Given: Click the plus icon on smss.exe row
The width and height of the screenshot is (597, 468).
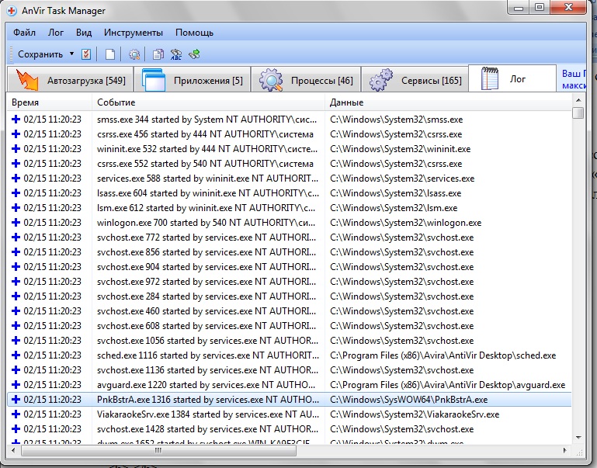Looking at the screenshot, I should 16,120.
